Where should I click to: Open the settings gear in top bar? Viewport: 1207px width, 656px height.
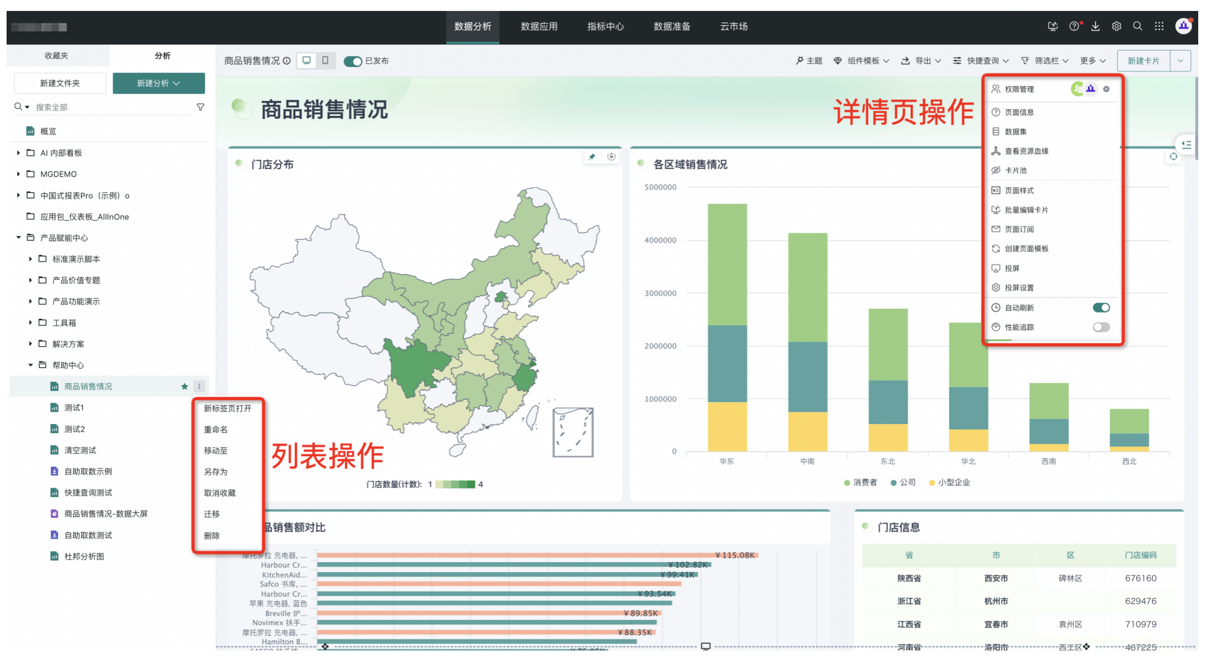(x=1116, y=26)
